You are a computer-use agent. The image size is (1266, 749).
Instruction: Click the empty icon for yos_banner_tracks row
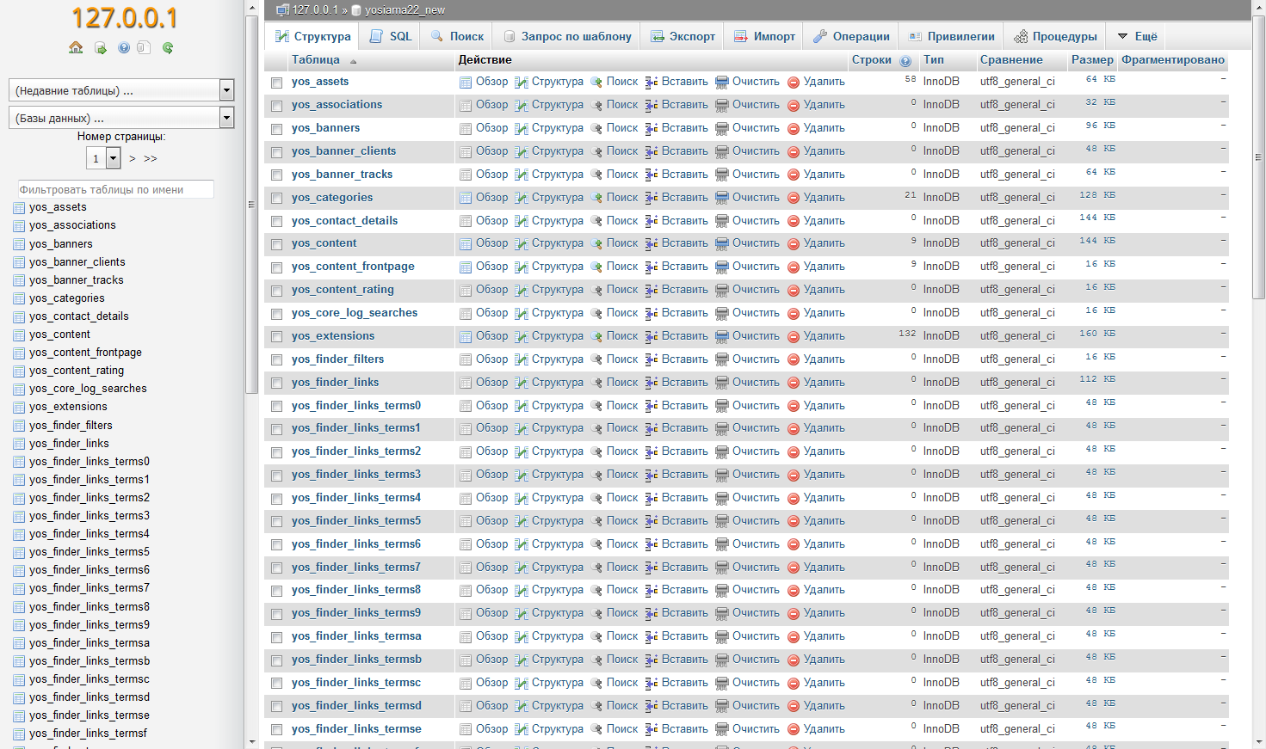coord(722,175)
